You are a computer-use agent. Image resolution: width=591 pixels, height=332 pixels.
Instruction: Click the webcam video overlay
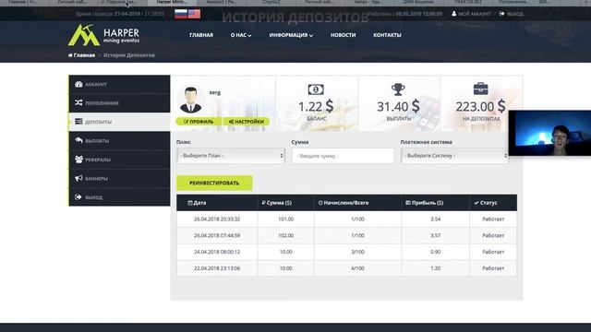coord(549,133)
